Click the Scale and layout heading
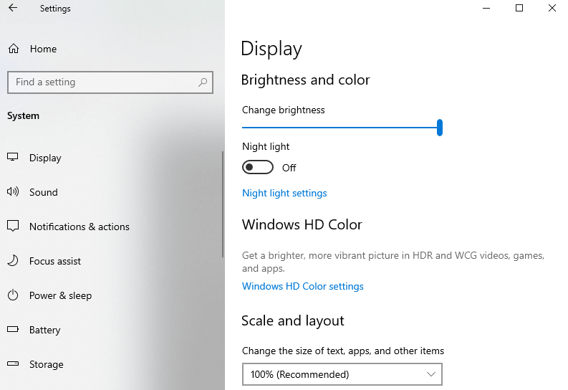Image resolution: width=568 pixels, height=390 pixels. pos(293,321)
